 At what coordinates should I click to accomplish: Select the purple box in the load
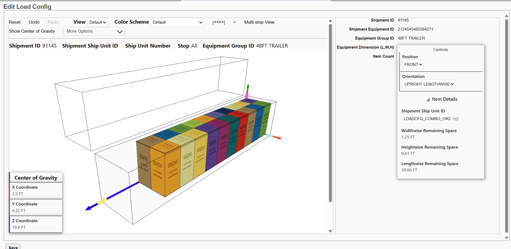[212, 149]
